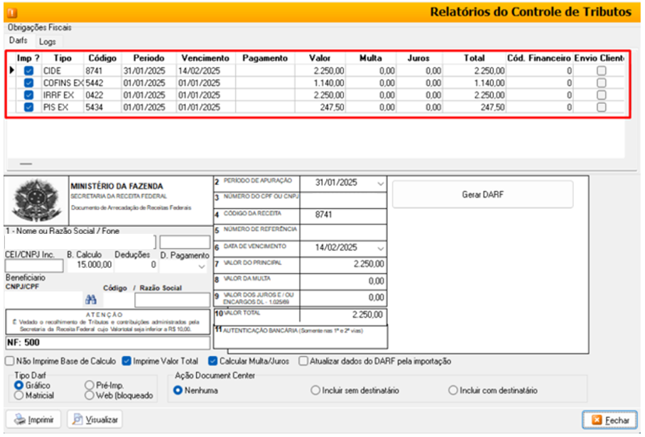Enable Atualizar dados do DARF pela importação
The width and height of the screenshot is (645, 437).
pos(303,361)
